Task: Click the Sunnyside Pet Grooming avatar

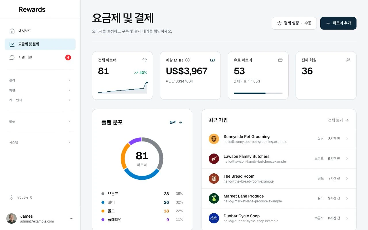Action: [214, 139]
